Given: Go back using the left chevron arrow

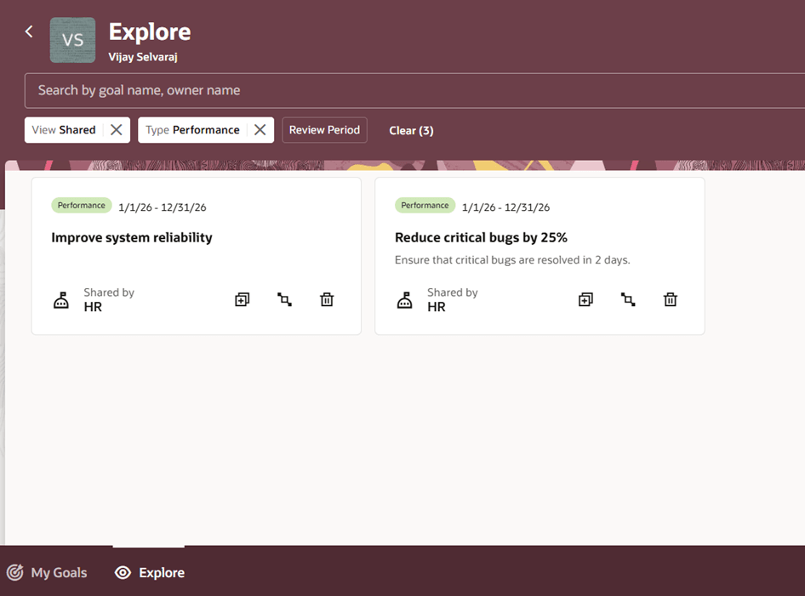Looking at the screenshot, I should [29, 31].
